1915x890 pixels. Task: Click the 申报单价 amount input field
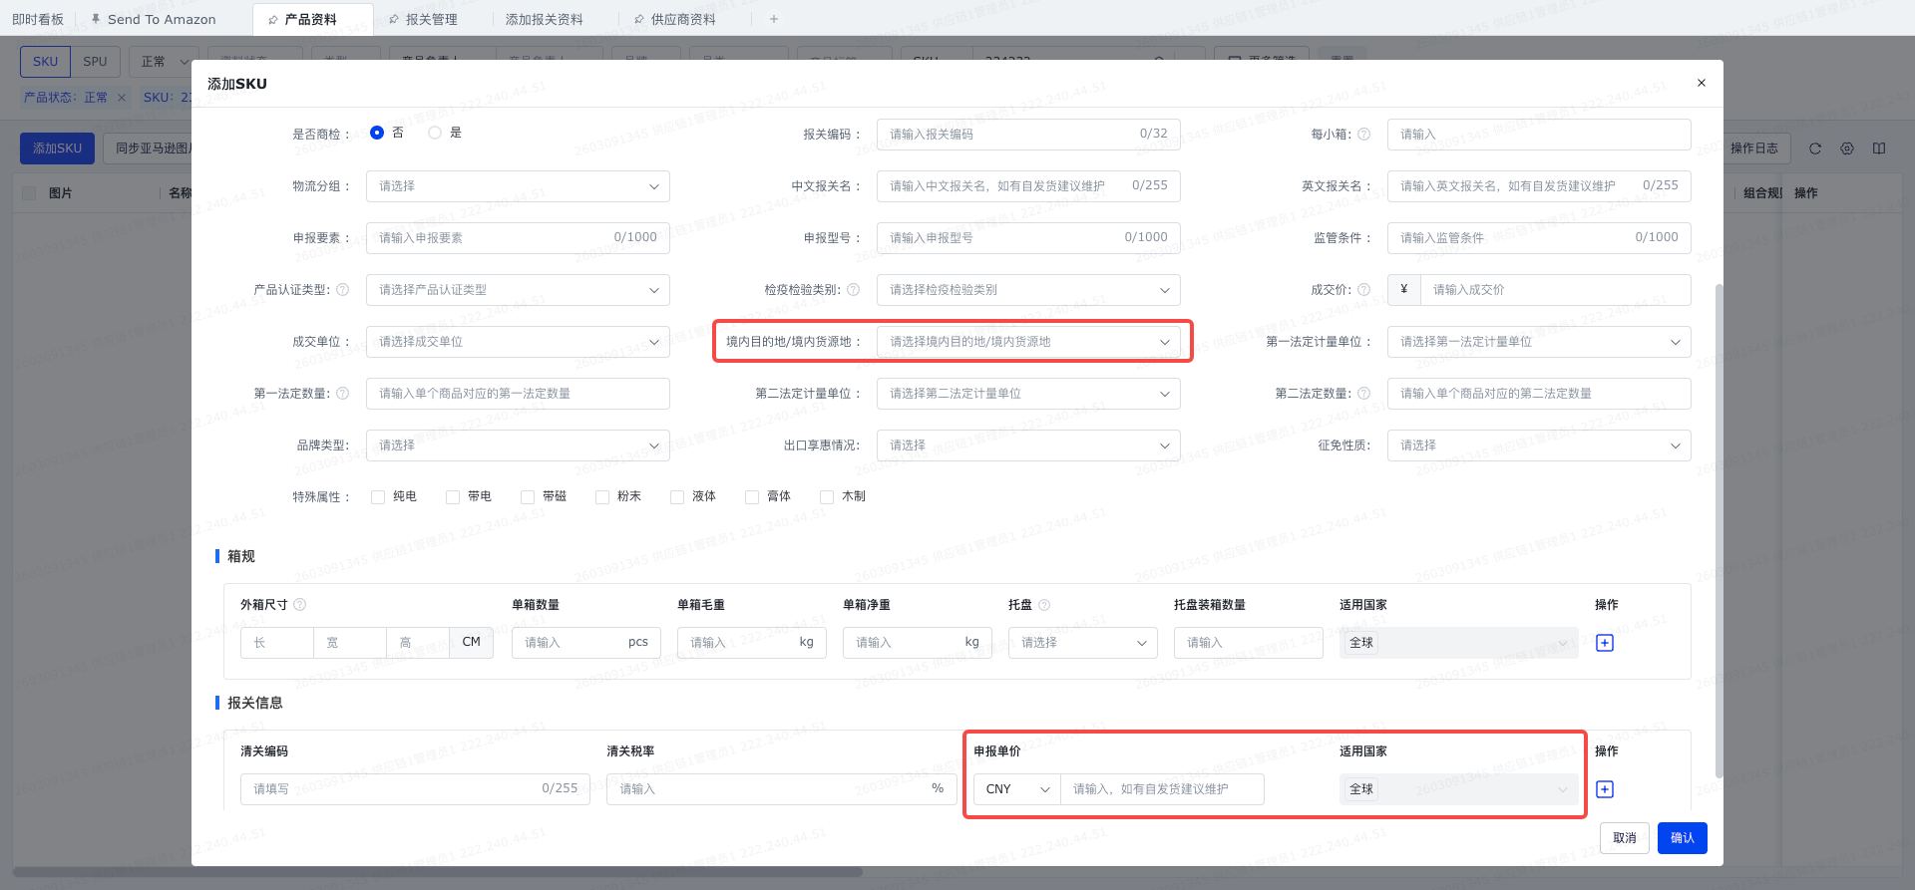(x=1162, y=789)
